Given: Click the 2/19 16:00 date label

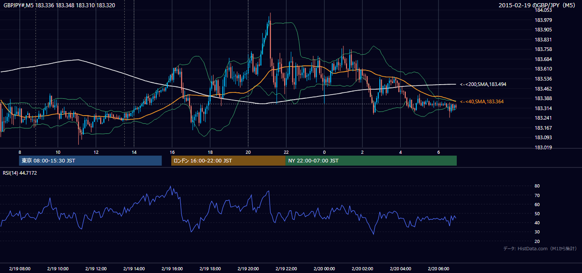Looking at the screenshot, I should point(172,268).
